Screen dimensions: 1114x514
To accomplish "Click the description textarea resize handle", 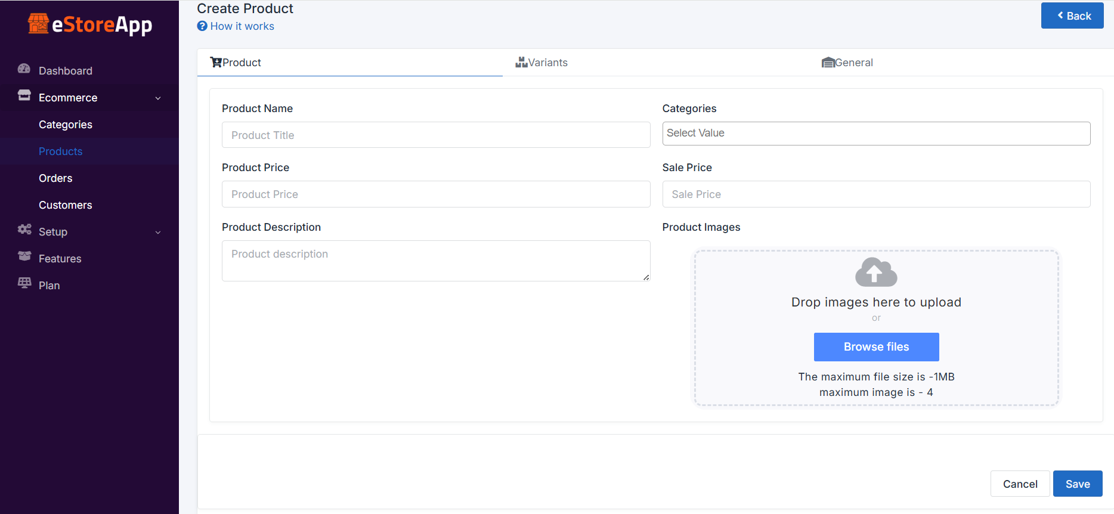I will click(x=646, y=277).
